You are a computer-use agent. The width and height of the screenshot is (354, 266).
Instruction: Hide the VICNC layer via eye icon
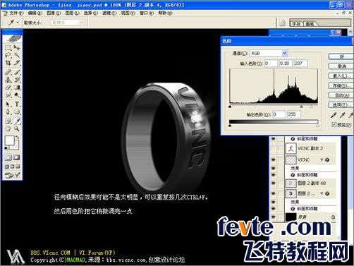(274, 159)
